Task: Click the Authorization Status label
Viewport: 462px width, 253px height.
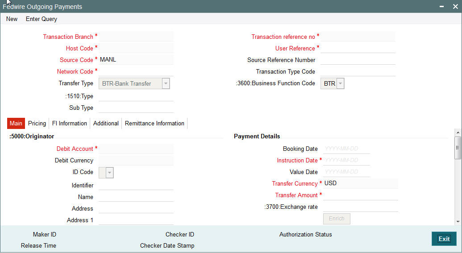Action: click(305, 234)
